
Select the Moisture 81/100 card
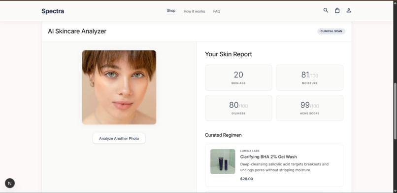coord(310,77)
